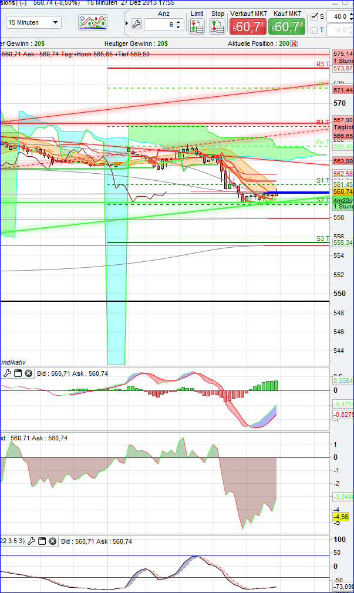Click the S1 T support label
Screen dimensions: 354x593
point(323,180)
